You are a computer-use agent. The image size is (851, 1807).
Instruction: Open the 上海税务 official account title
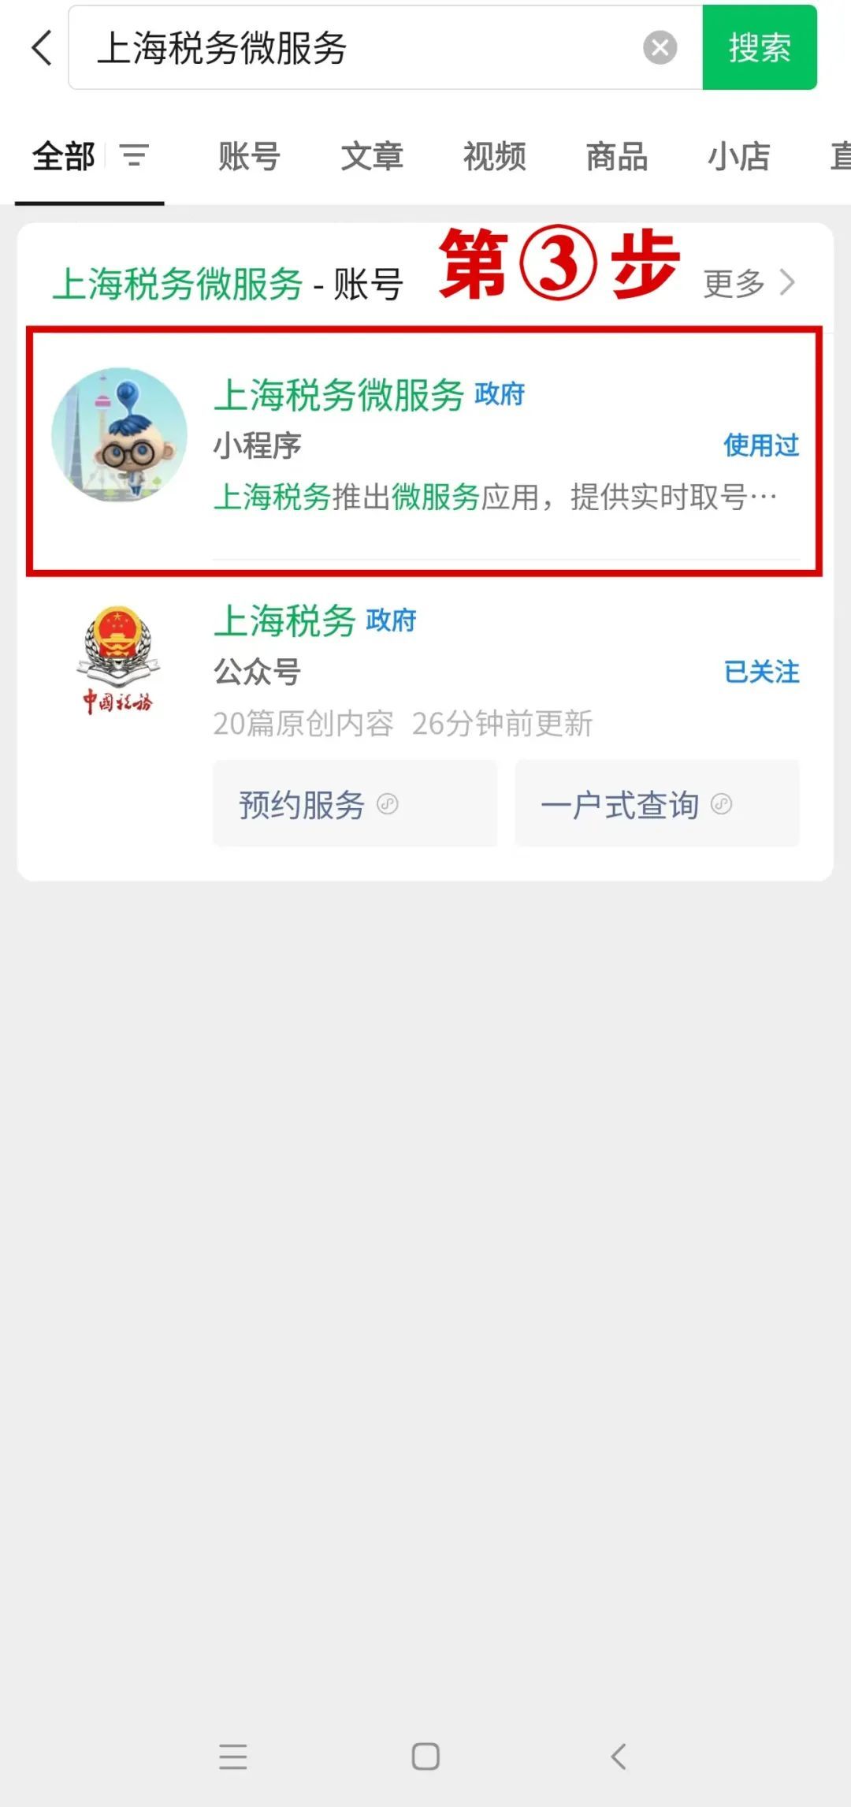pyautogui.click(x=285, y=620)
